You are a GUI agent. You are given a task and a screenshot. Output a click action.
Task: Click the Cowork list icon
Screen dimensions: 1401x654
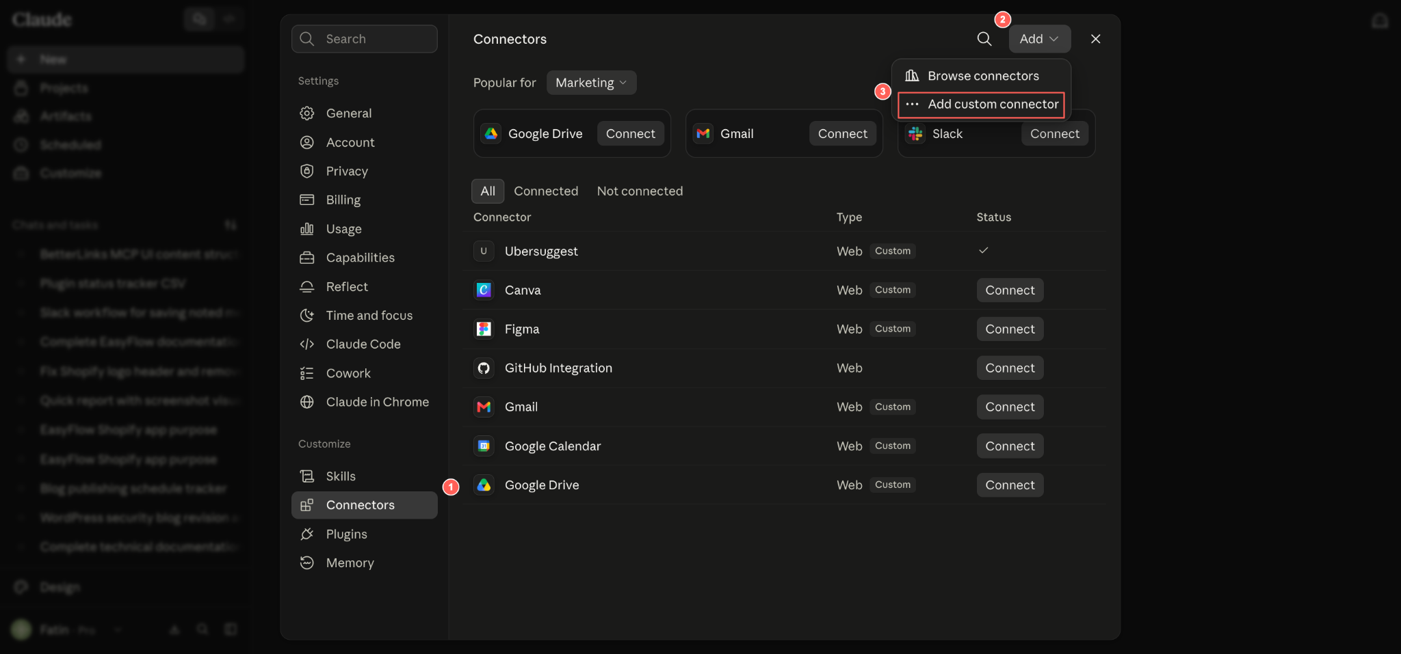pos(307,373)
